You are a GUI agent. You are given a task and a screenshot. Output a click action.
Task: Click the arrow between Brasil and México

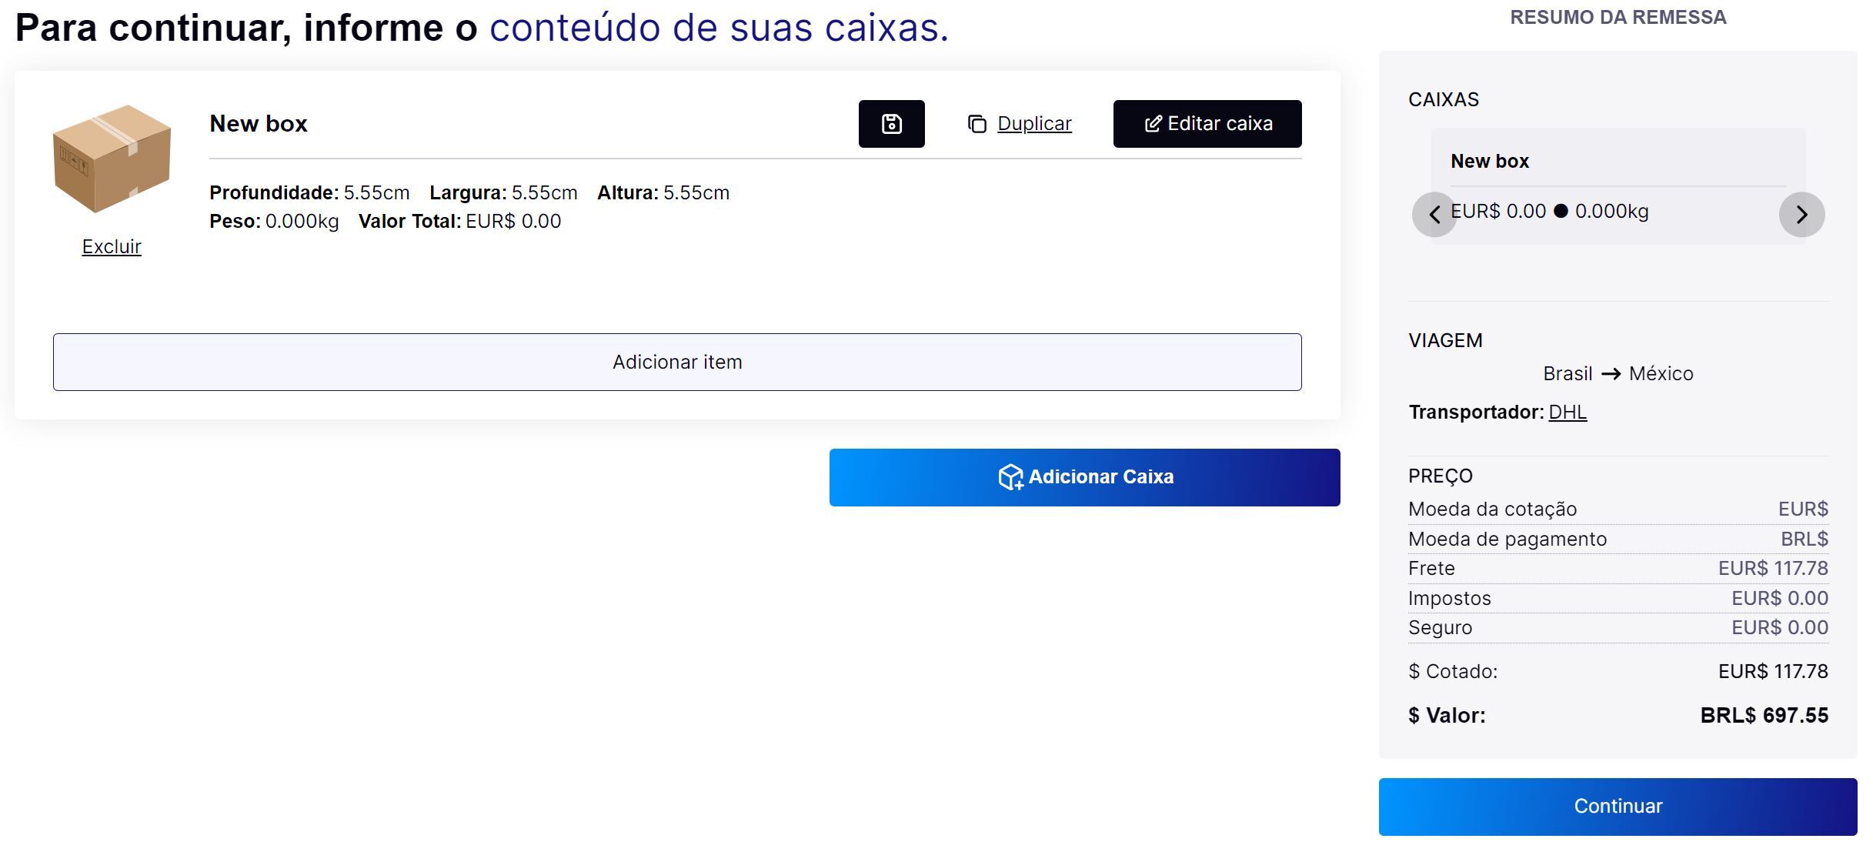[1611, 374]
